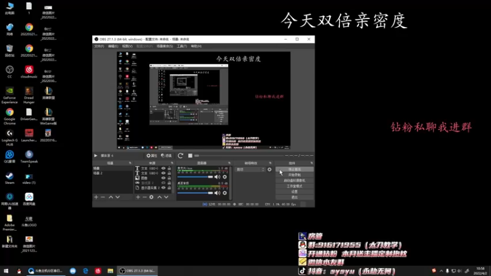Float the 混音器 dock panel
Image resolution: width=491 pixels, height=276 pixels.
click(229, 163)
